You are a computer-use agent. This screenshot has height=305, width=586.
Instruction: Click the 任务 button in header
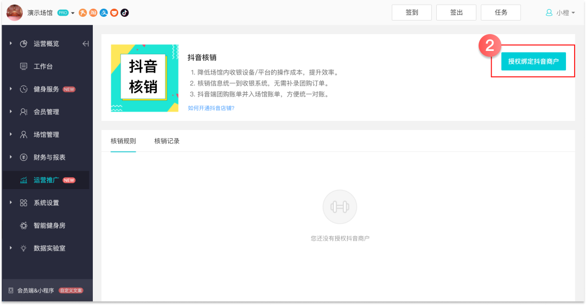(x=501, y=12)
